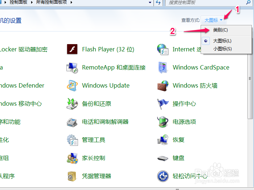
Task: Open Windows Defender link
Action: [x=22, y=86]
